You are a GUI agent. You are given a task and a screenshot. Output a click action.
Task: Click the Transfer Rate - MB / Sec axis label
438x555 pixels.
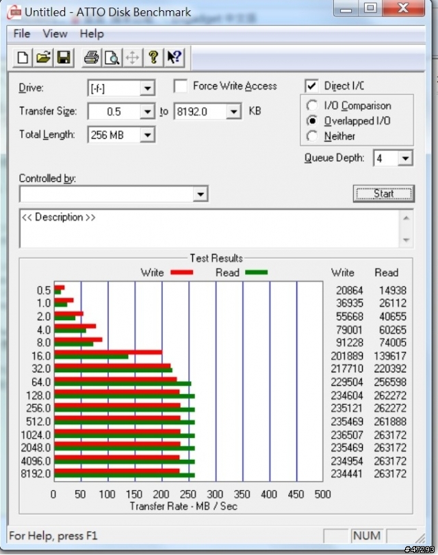pyautogui.click(x=183, y=506)
